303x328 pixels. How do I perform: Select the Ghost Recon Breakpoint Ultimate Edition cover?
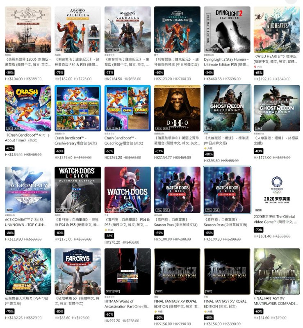pos(277,108)
